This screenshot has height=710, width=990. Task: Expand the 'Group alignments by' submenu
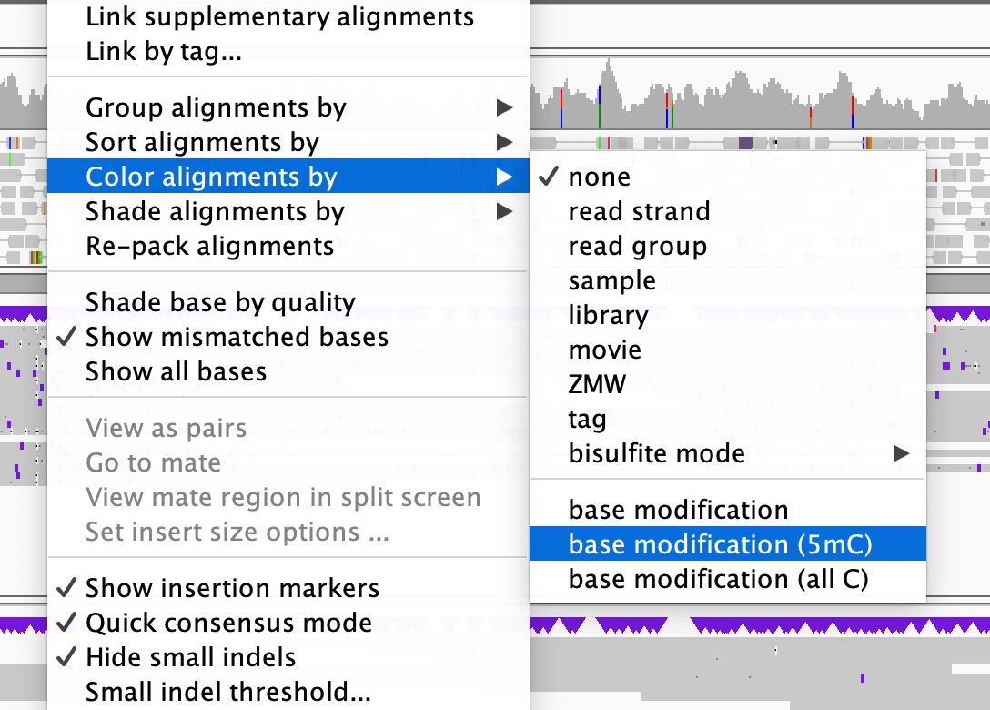[216, 107]
